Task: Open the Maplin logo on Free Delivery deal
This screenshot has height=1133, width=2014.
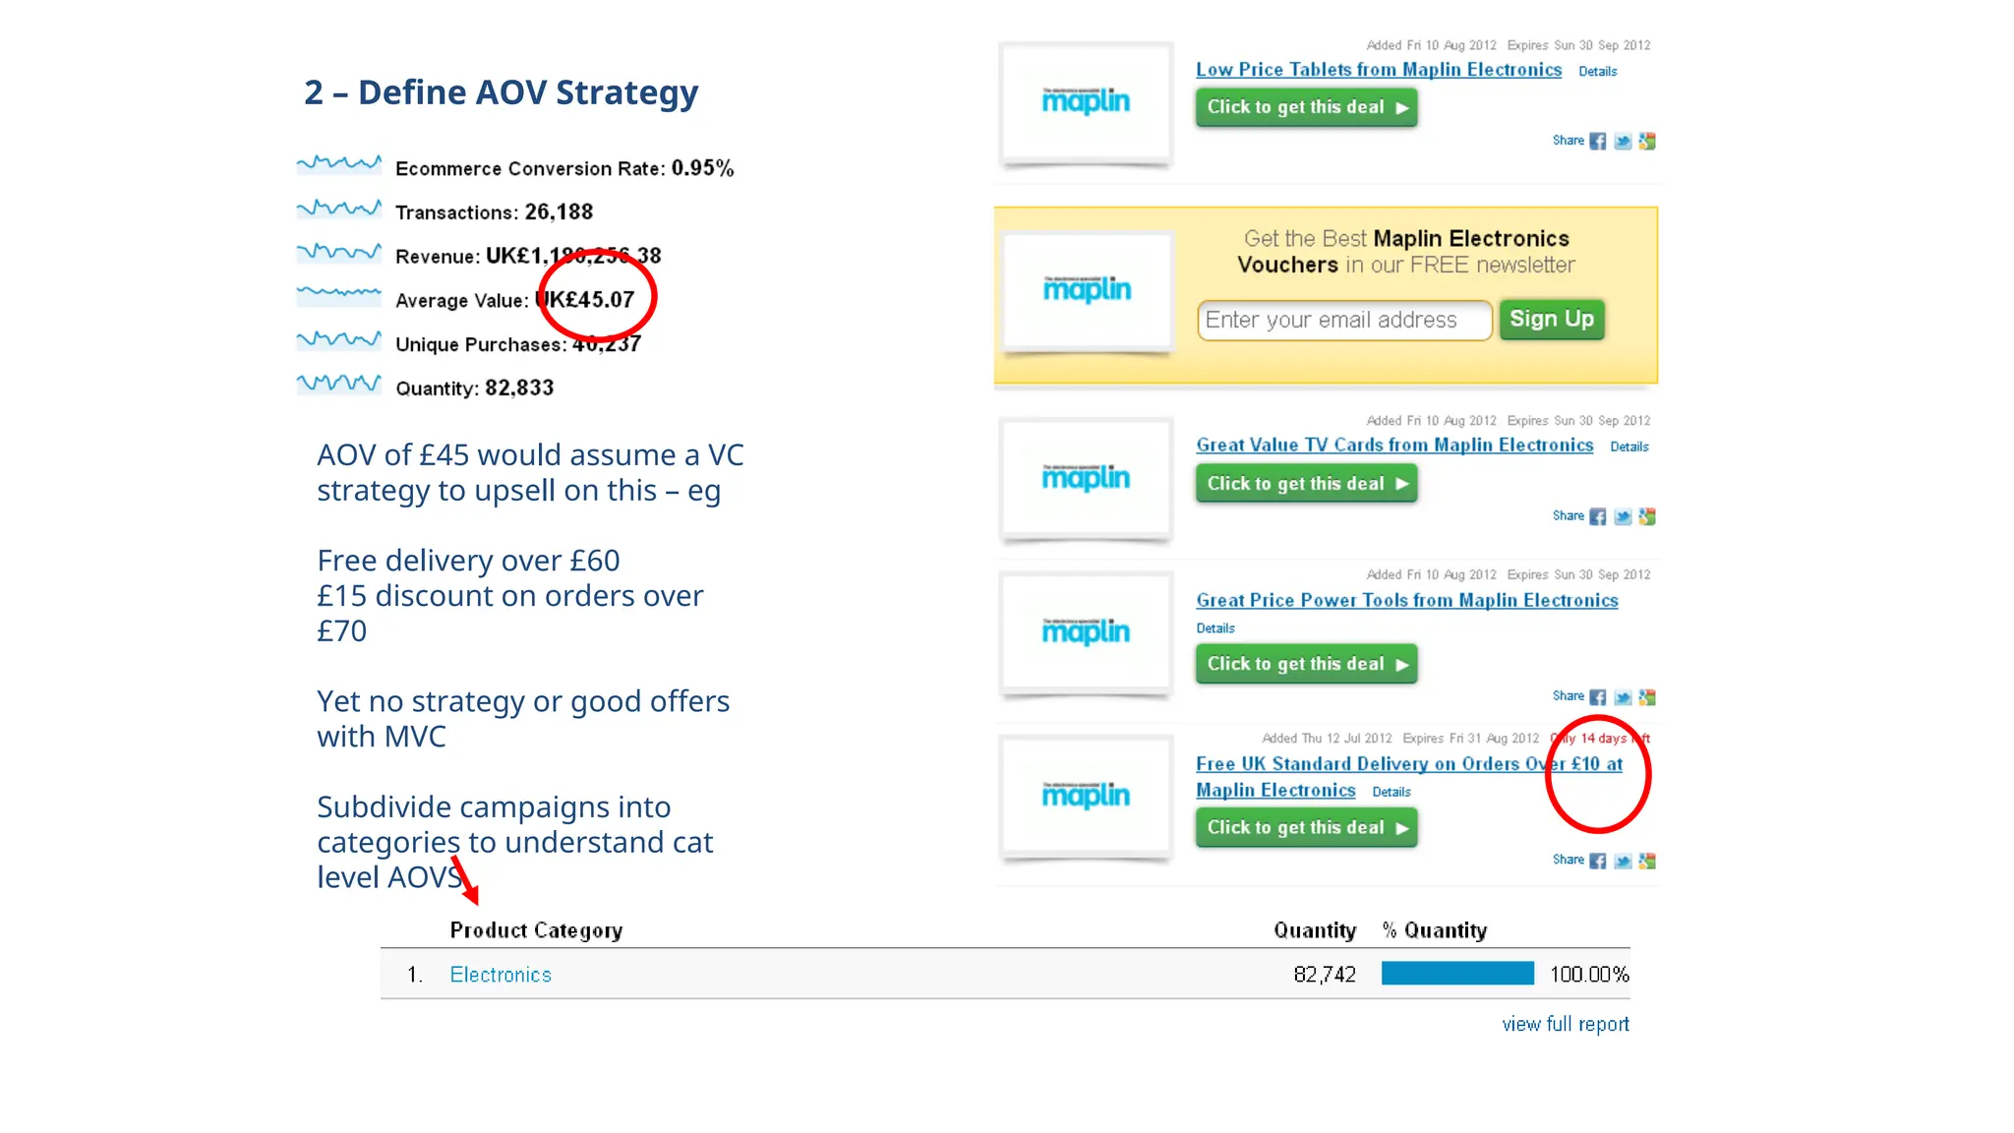Action: [x=1086, y=796]
